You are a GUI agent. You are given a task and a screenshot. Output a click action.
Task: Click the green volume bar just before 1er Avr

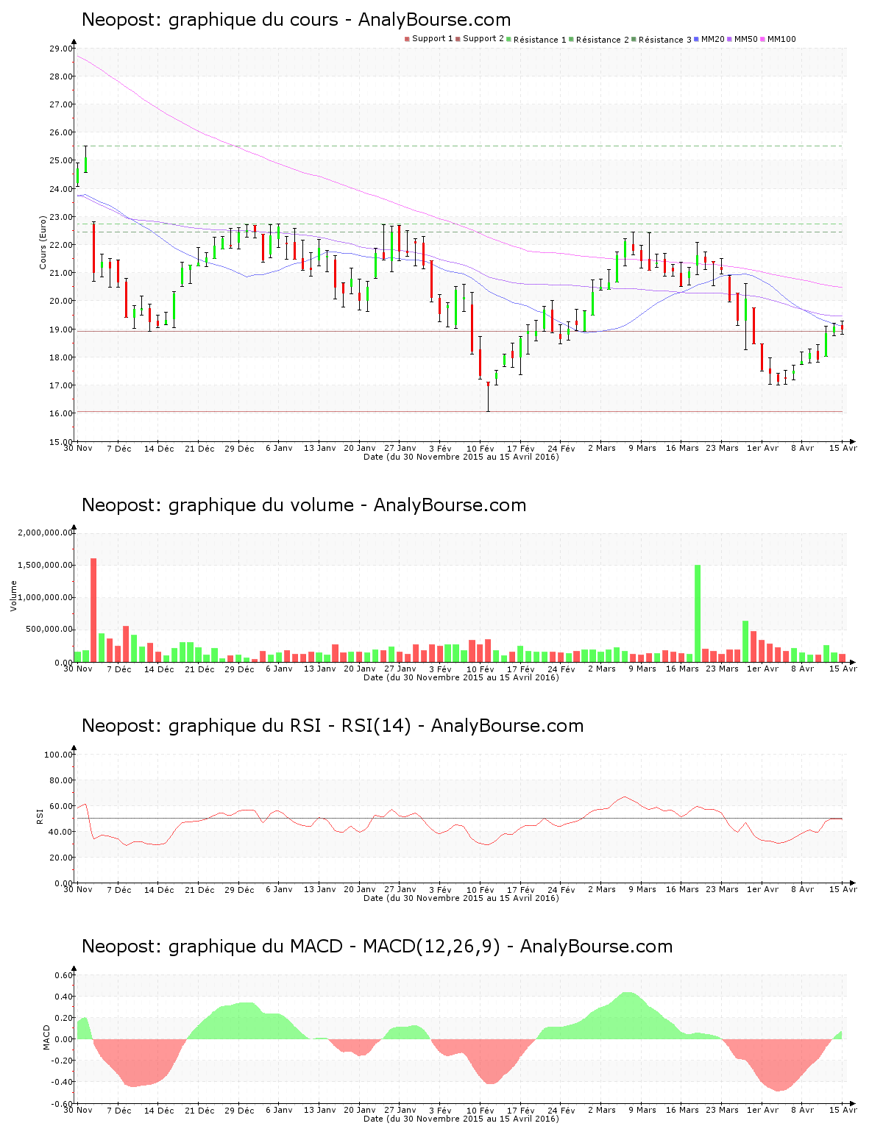pos(745,641)
